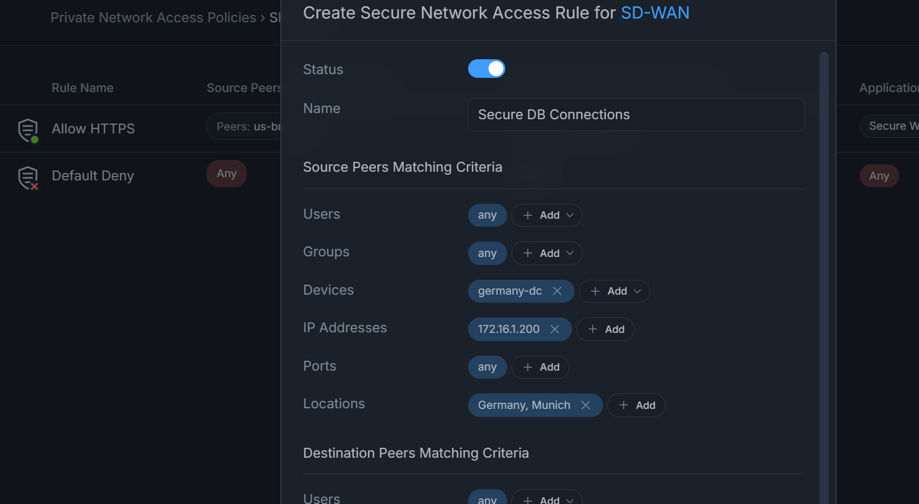Edit the rule Name field
919x504 pixels.
(x=635, y=114)
